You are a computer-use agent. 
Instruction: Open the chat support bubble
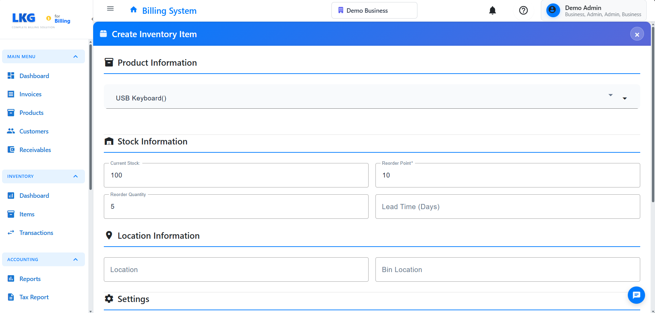pyautogui.click(x=636, y=295)
